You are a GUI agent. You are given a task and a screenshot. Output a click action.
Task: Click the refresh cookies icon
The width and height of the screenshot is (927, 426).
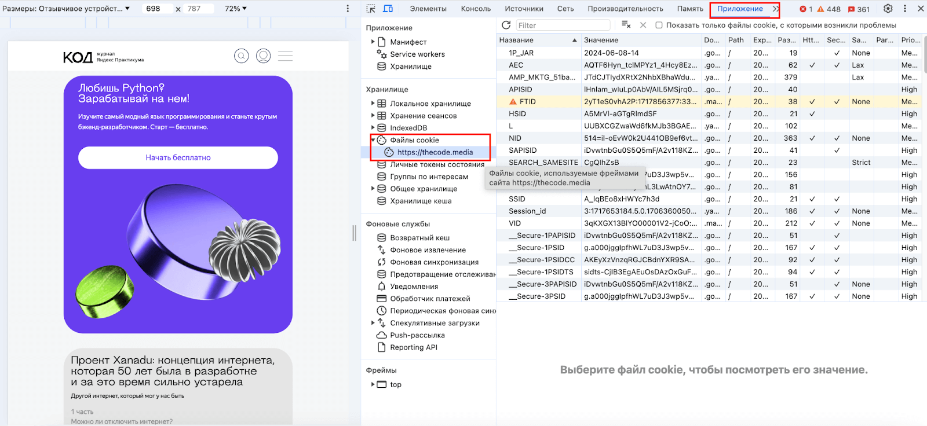pyautogui.click(x=506, y=25)
